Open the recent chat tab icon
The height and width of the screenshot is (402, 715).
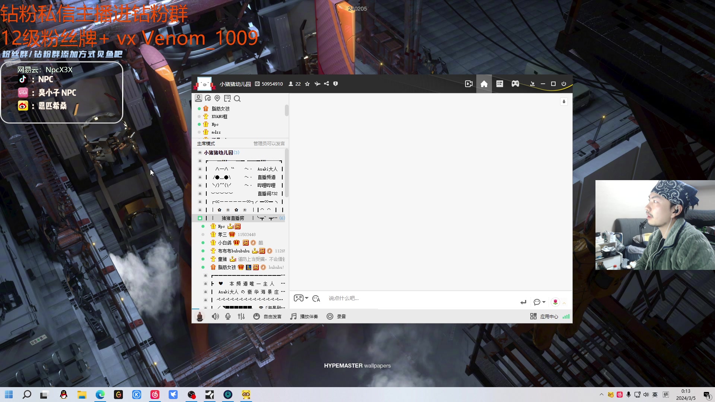pyautogui.click(x=208, y=98)
